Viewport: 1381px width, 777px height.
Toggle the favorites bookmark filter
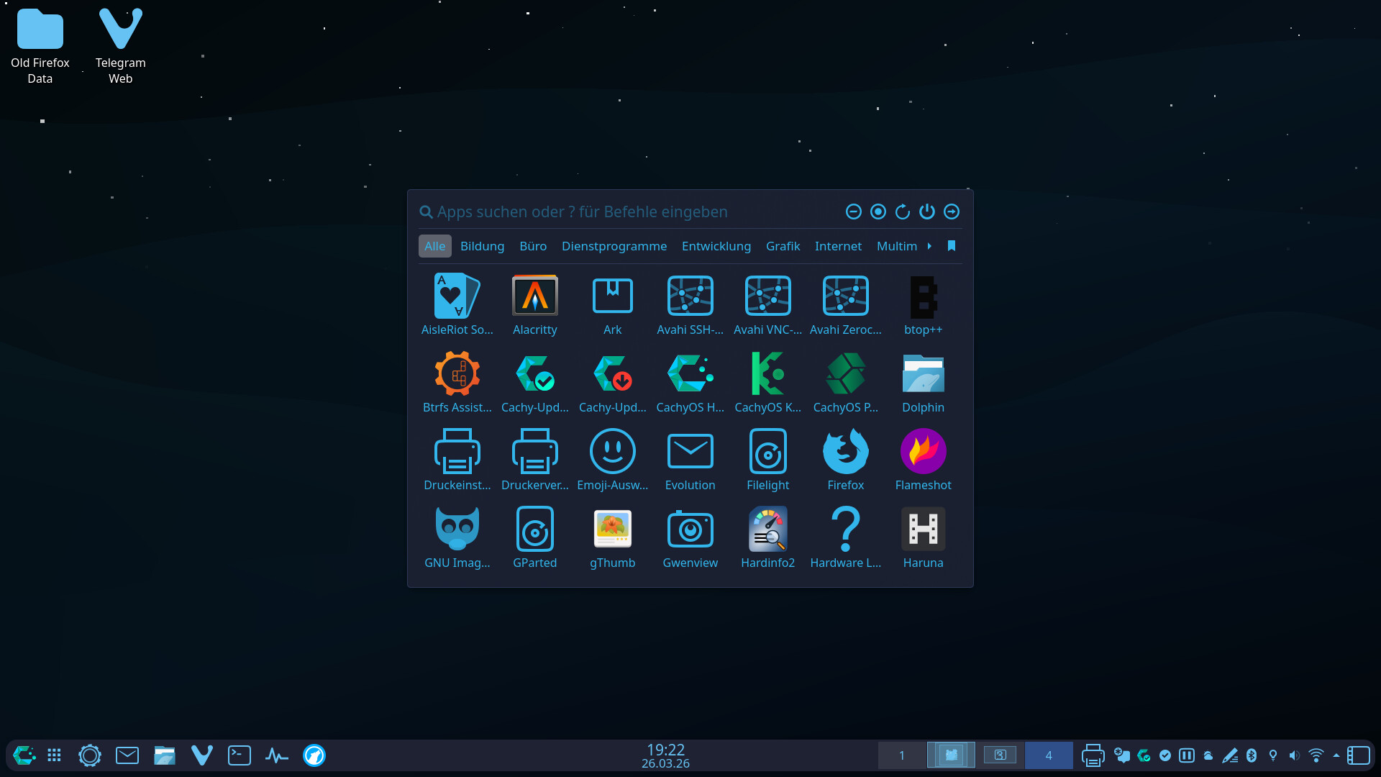952,246
